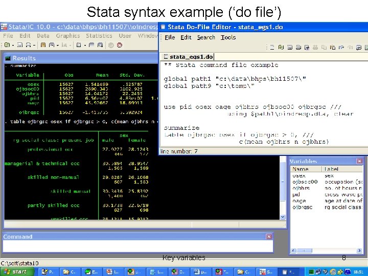
Task: Click the 'global path9' line in editor
Action: click(x=209, y=86)
